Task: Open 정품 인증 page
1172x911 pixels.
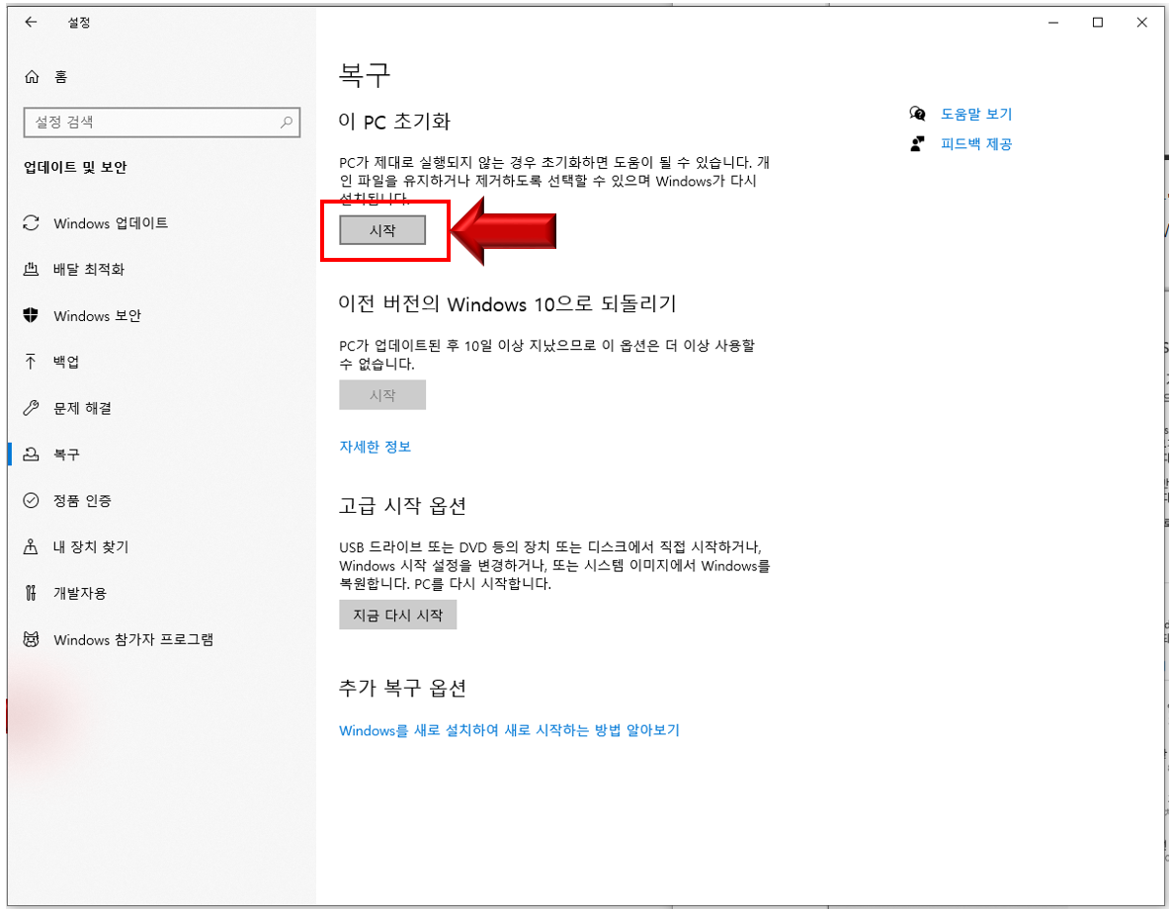Action: 161,500
